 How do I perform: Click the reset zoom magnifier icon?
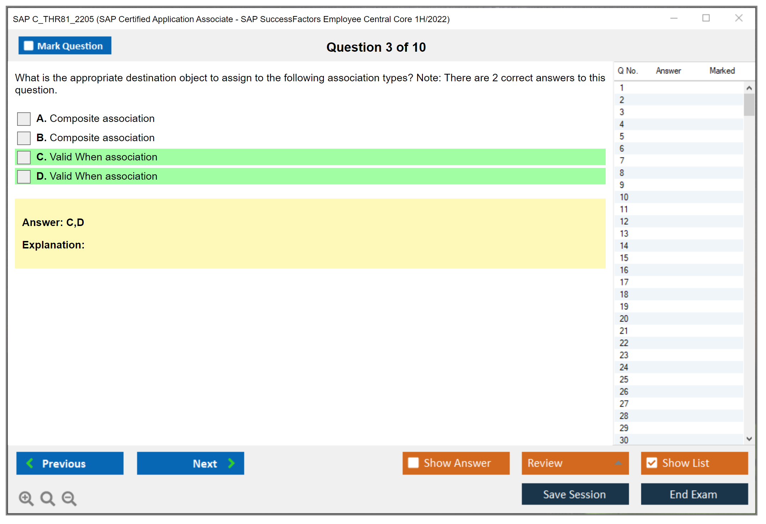tap(47, 498)
